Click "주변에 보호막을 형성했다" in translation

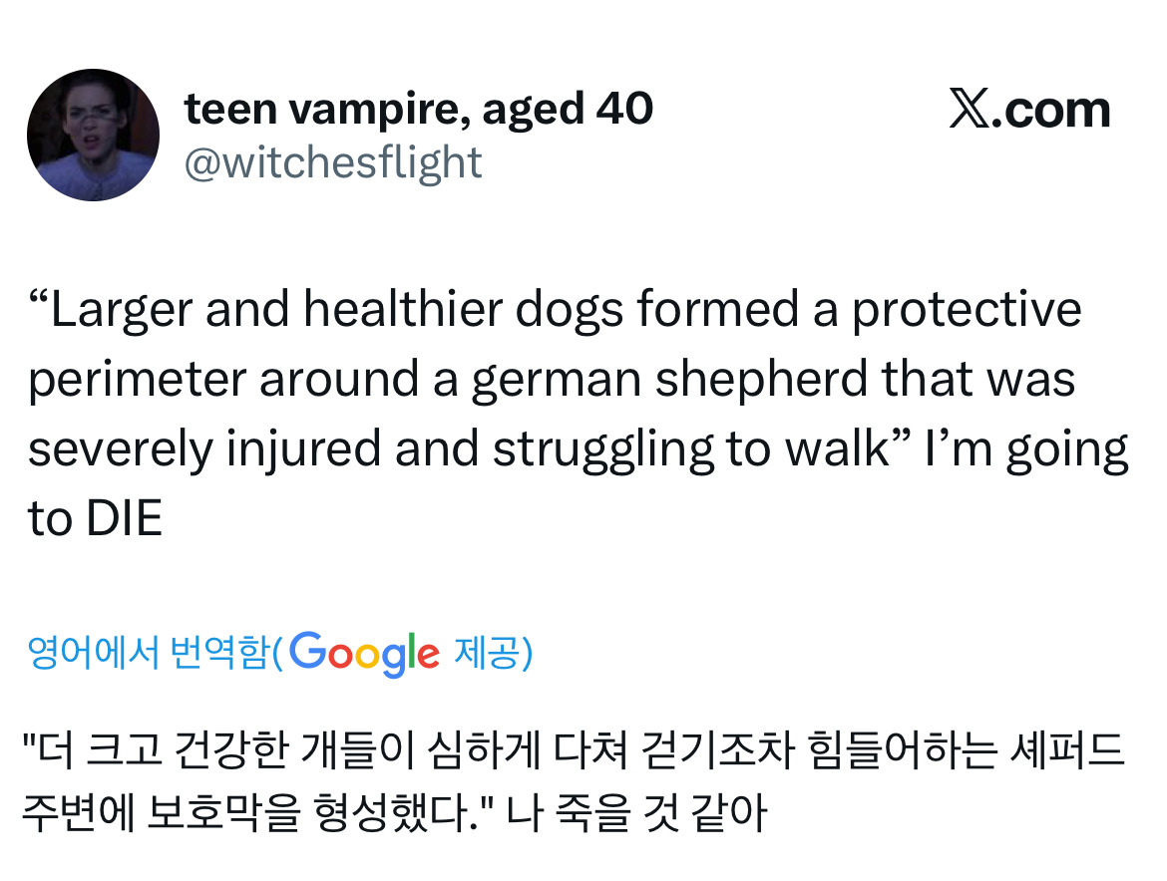tap(249, 814)
